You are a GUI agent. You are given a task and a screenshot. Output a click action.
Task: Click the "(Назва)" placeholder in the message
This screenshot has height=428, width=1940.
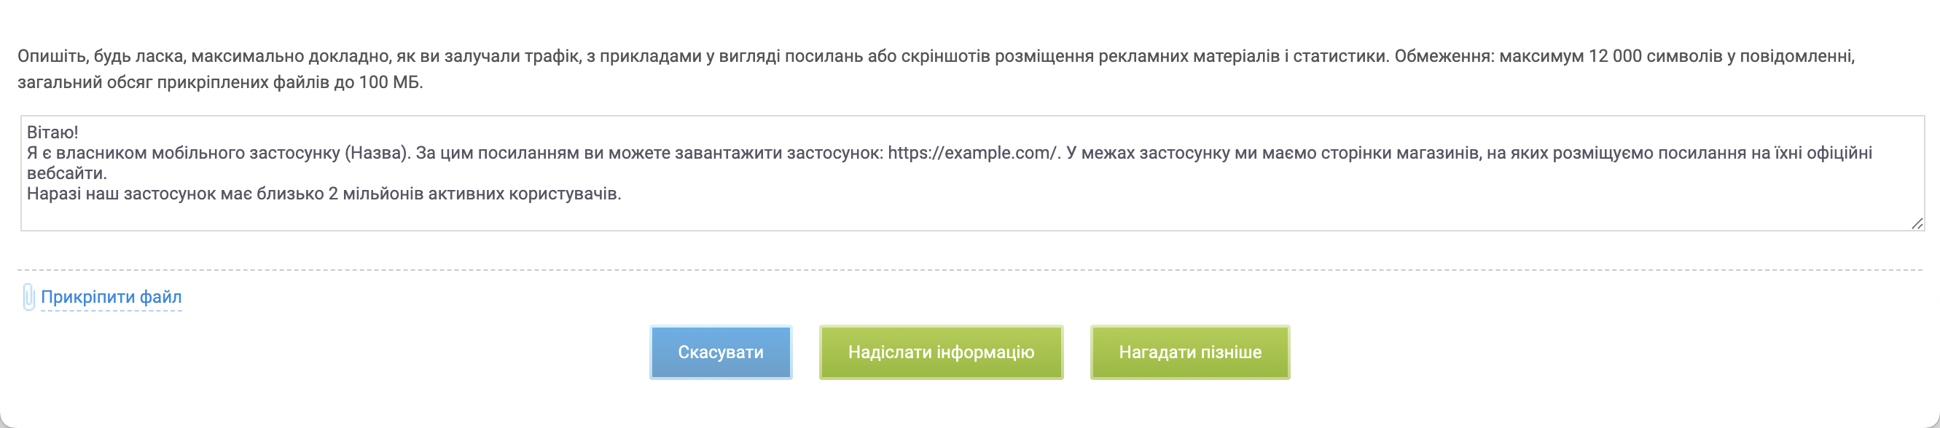click(x=378, y=153)
